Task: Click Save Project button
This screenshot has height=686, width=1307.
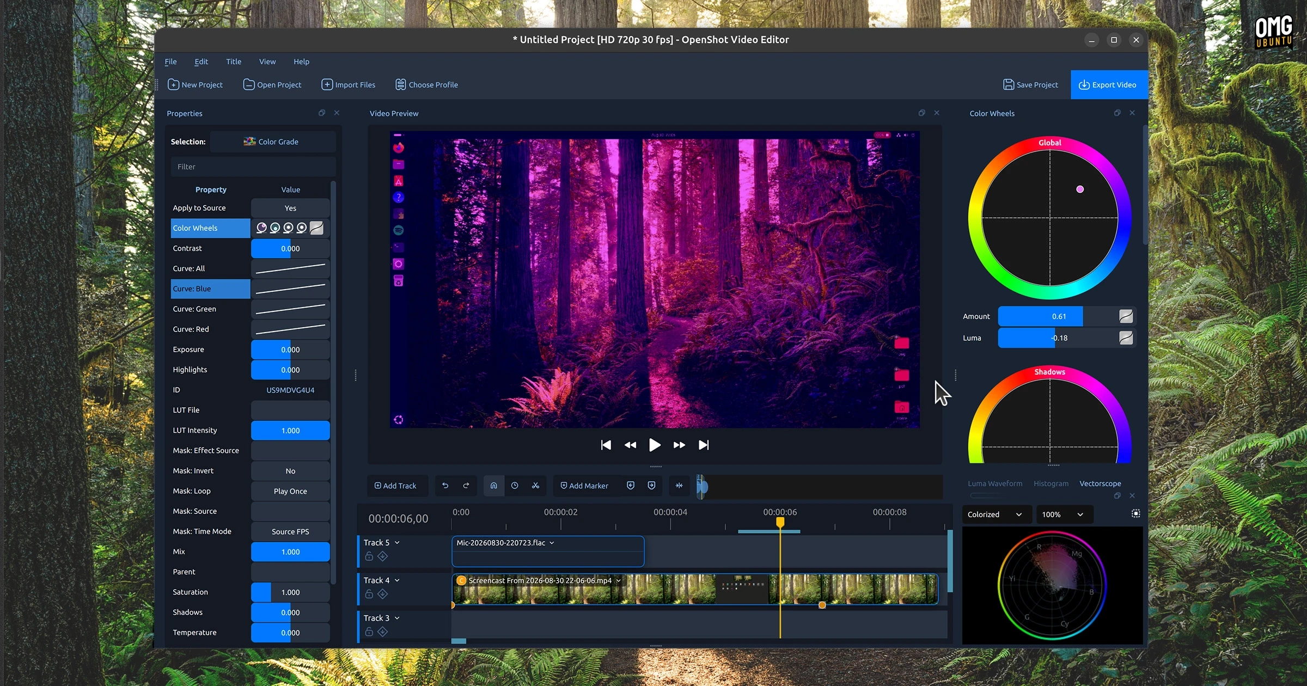Action: 1030,84
